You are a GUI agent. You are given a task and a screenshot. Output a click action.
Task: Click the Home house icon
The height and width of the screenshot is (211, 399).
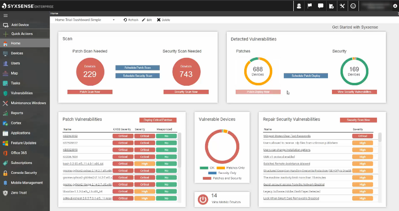click(5, 43)
